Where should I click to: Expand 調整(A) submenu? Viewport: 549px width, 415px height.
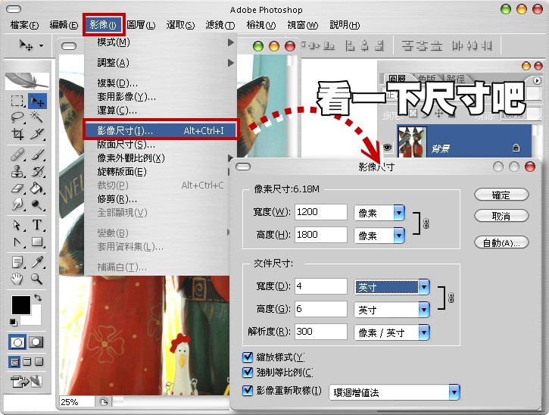[160, 63]
